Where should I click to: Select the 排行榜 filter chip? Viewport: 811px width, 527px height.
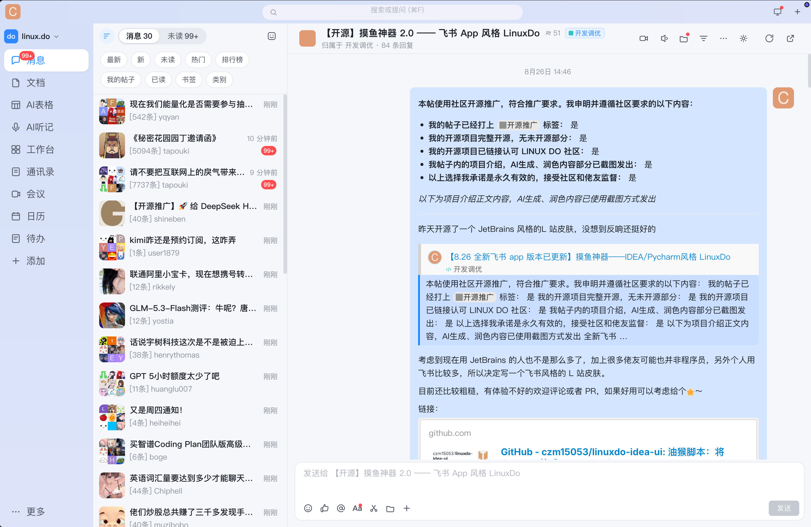coord(232,60)
